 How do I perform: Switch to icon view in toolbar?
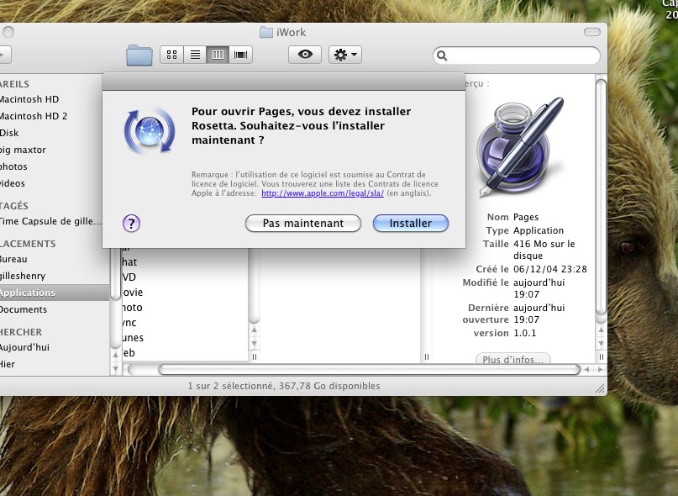point(171,55)
